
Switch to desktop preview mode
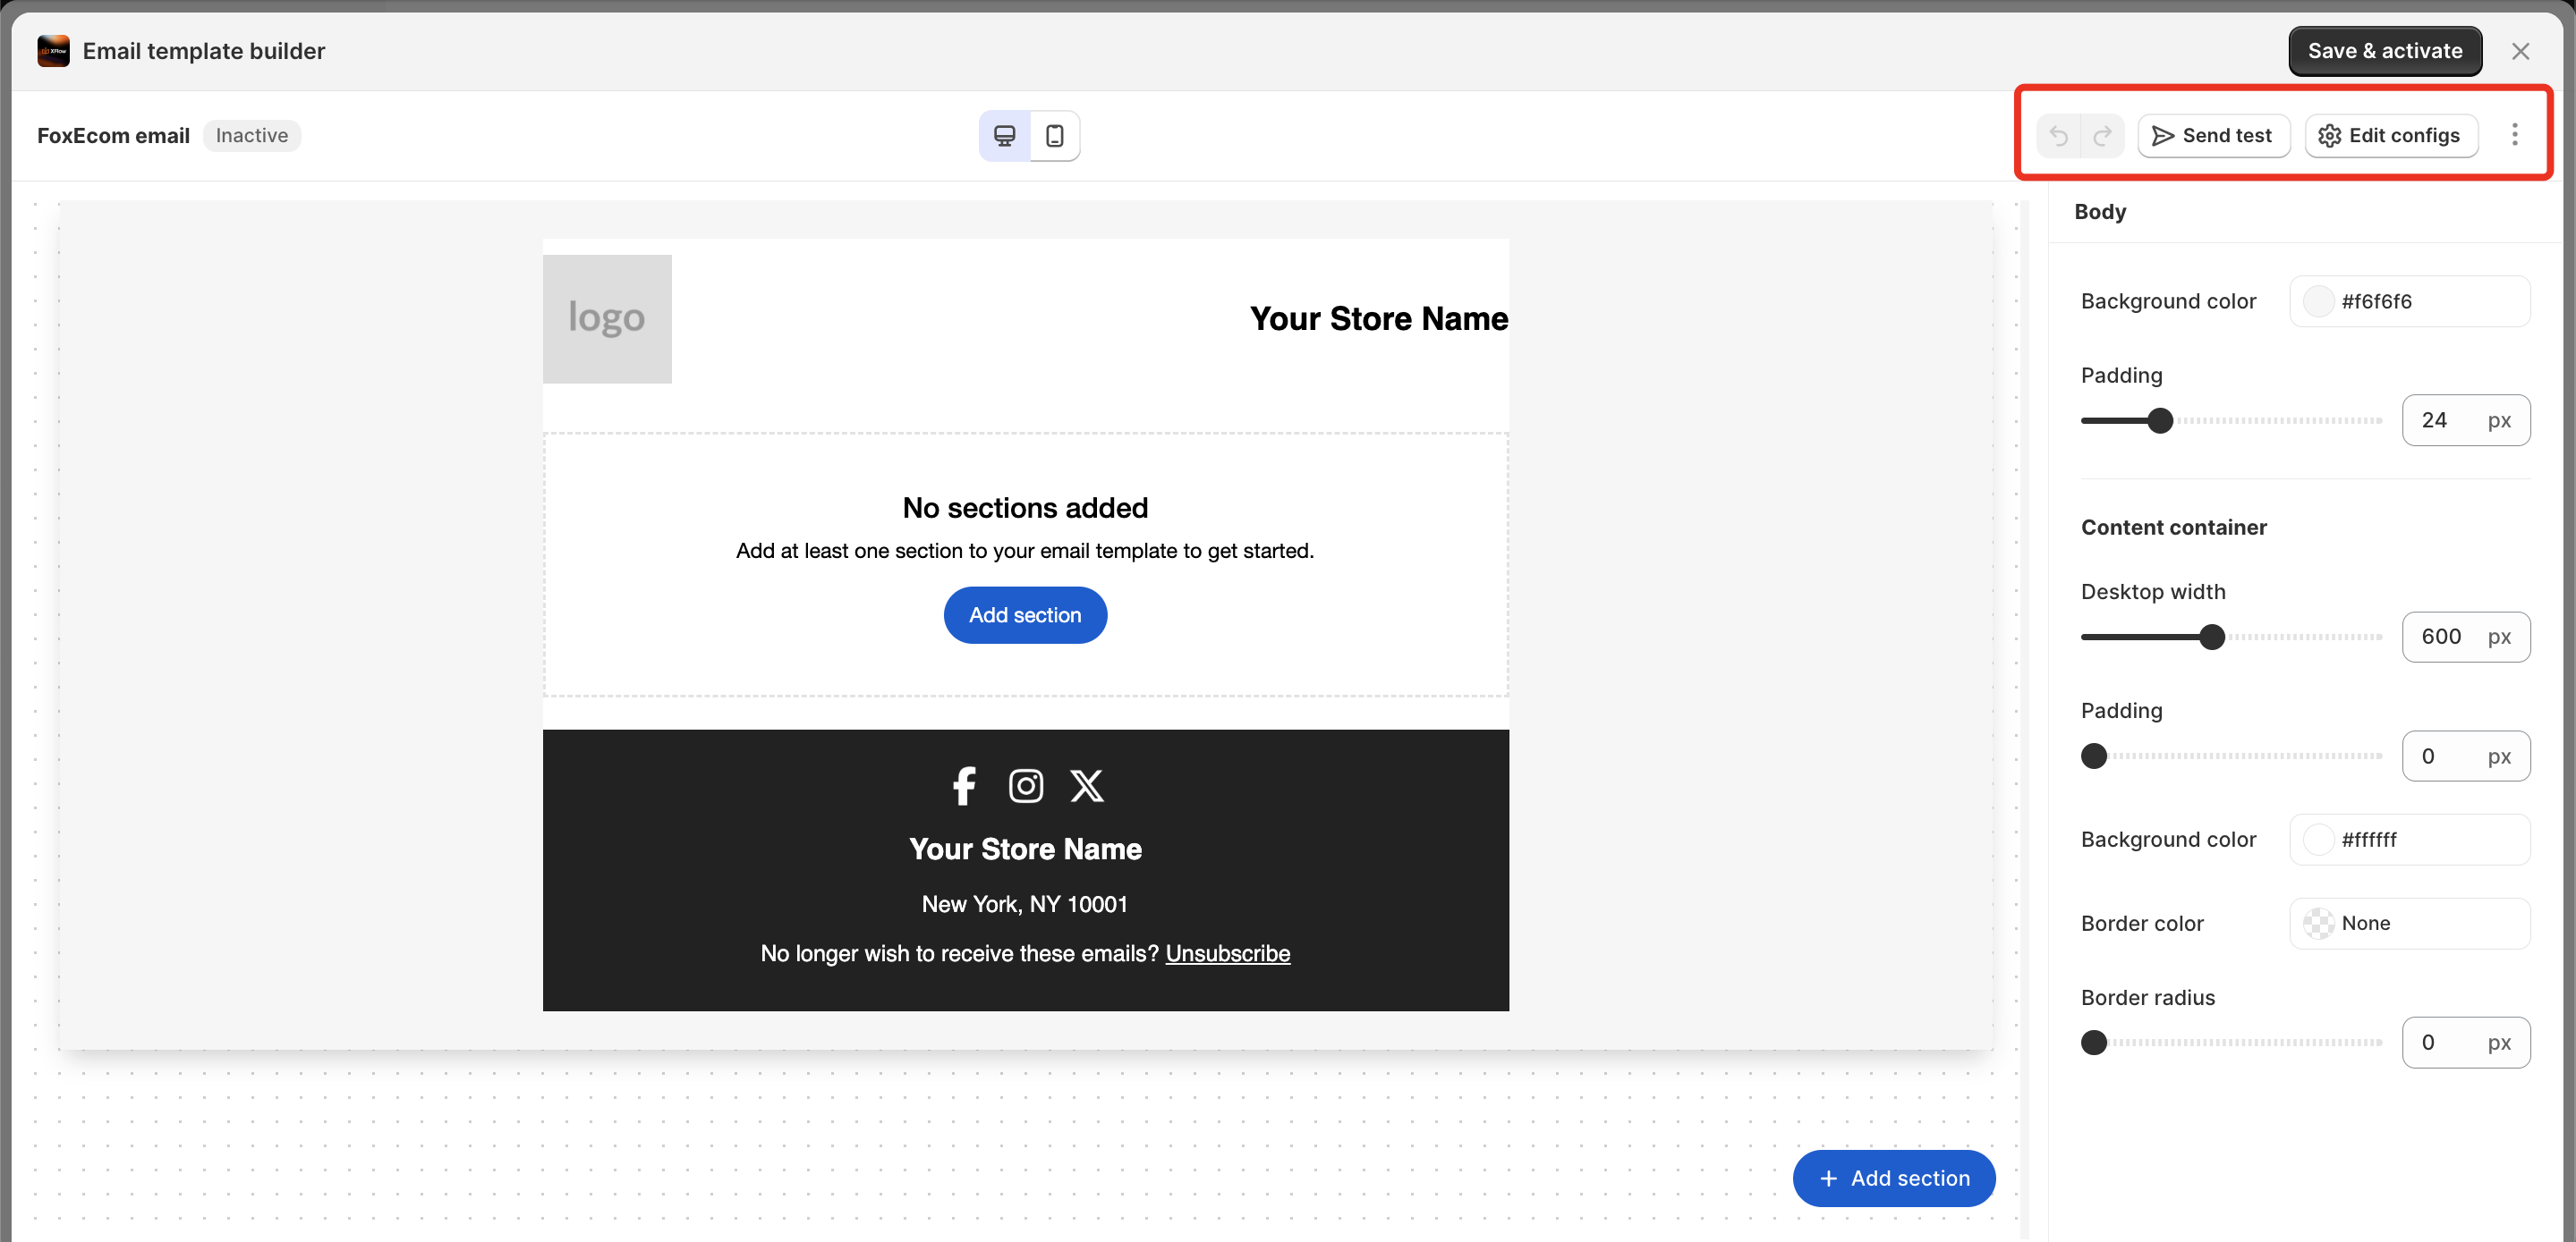pos(1004,135)
